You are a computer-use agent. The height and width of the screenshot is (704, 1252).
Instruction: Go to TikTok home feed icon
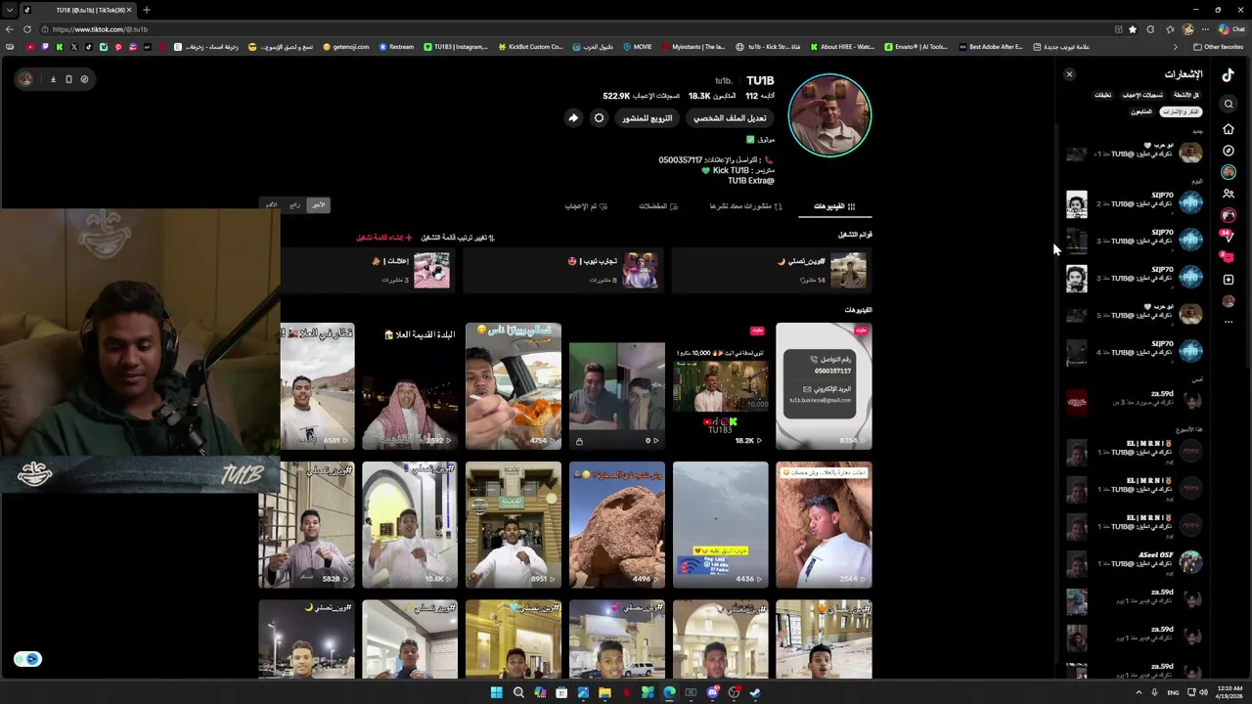1229,129
